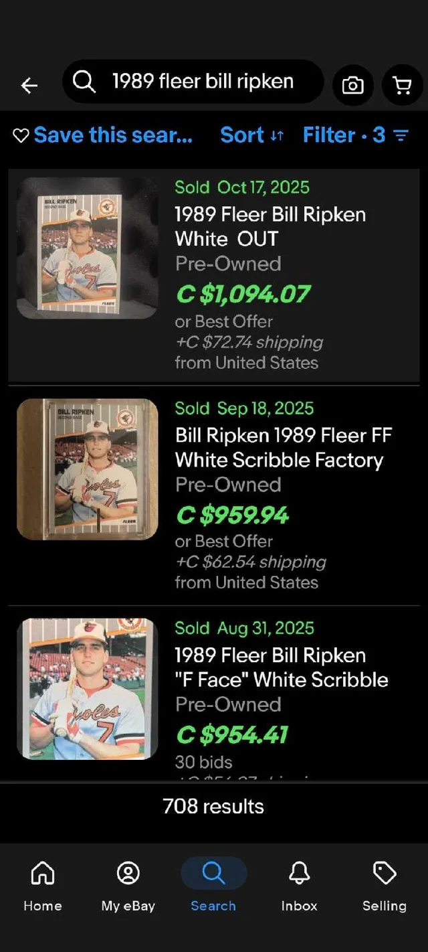This screenshot has width=428, height=952.
Task: Toggle the heart to save this search
Action: coord(20,135)
